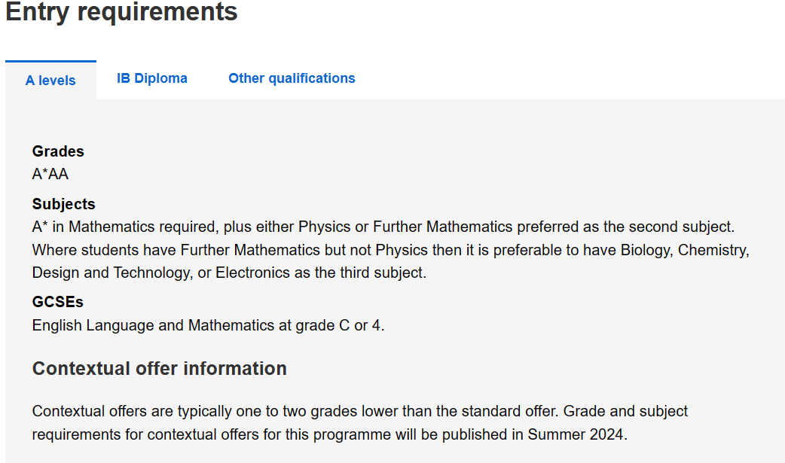Click the word "Biology" in Subjects
The width and height of the screenshot is (785, 463).
pyautogui.click(x=646, y=250)
